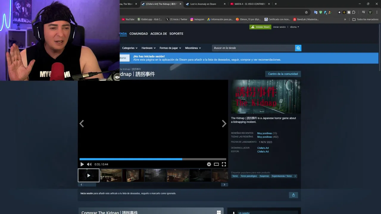381x214 pixels.
Task: Select the second screenshot thumbnail
Action: pos(111,175)
